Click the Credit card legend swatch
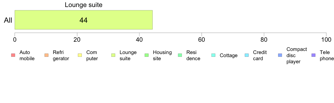Viewport: 334px width, 103px height. click(x=247, y=55)
